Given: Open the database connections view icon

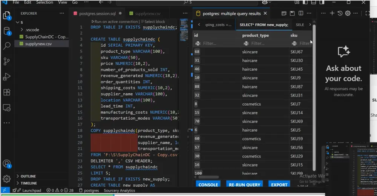Looking at the screenshot, I should pos(6,31).
